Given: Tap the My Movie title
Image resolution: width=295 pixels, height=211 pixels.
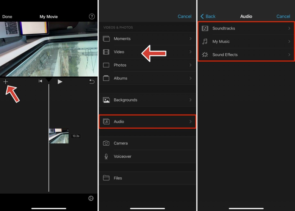Looking at the screenshot, I should pos(48,17).
